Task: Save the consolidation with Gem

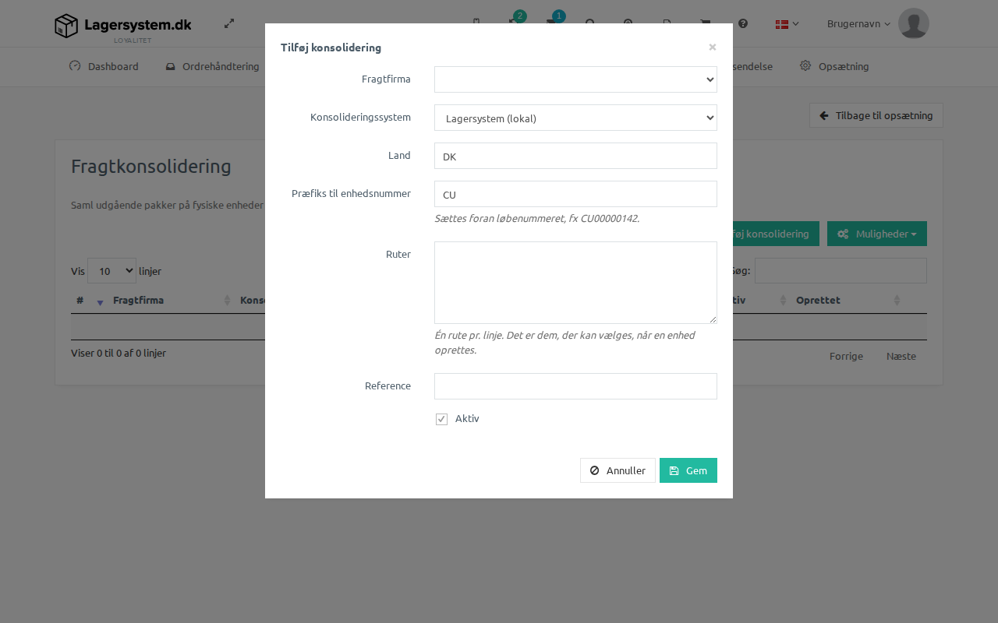Action: [688, 470]
